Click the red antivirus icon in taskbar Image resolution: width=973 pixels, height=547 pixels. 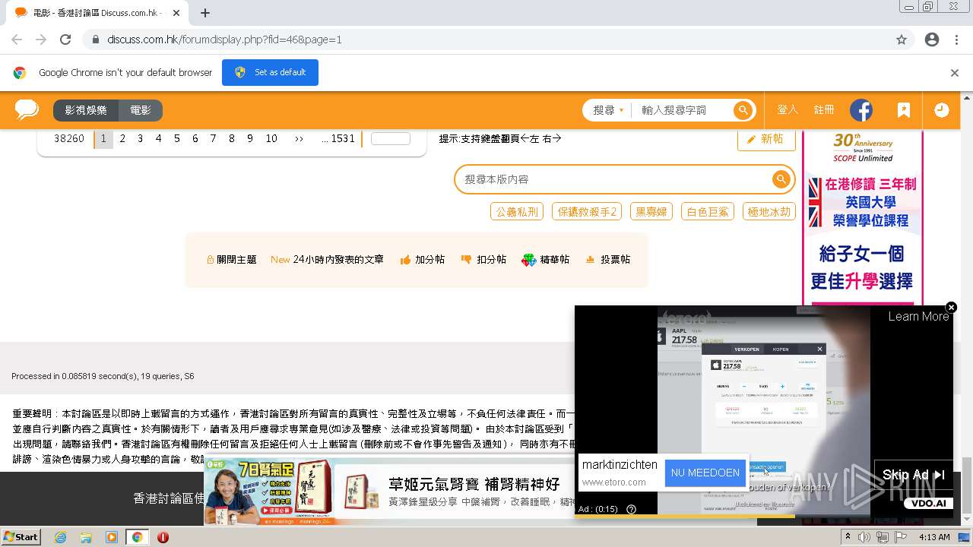point(163,537)
